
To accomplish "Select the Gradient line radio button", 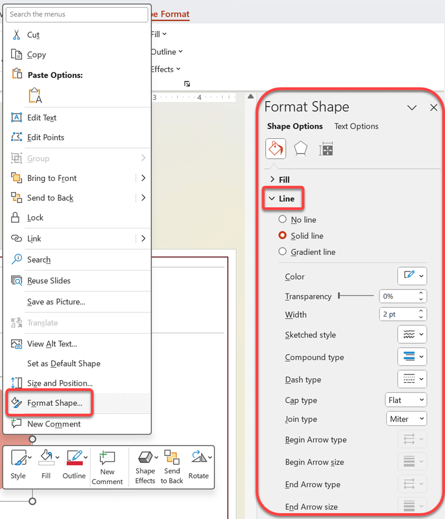I will click(x=282, y=251).
